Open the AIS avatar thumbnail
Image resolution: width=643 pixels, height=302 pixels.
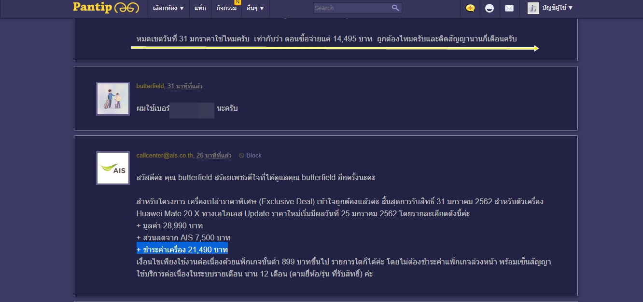[113, 168]
